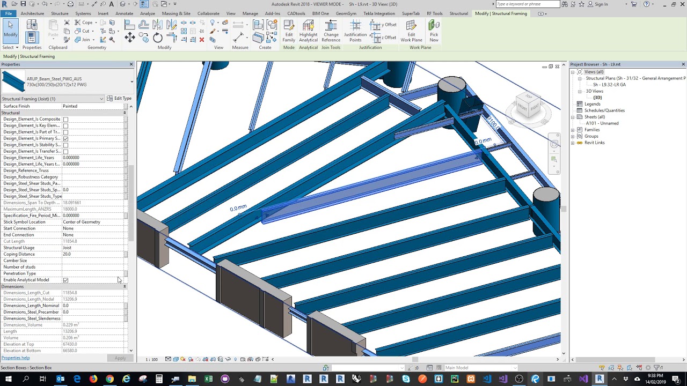Viewport: 687px width, 386px height.
Task: Collapse Sheets (all) node in Project Browser
Action: click(573, 117)
